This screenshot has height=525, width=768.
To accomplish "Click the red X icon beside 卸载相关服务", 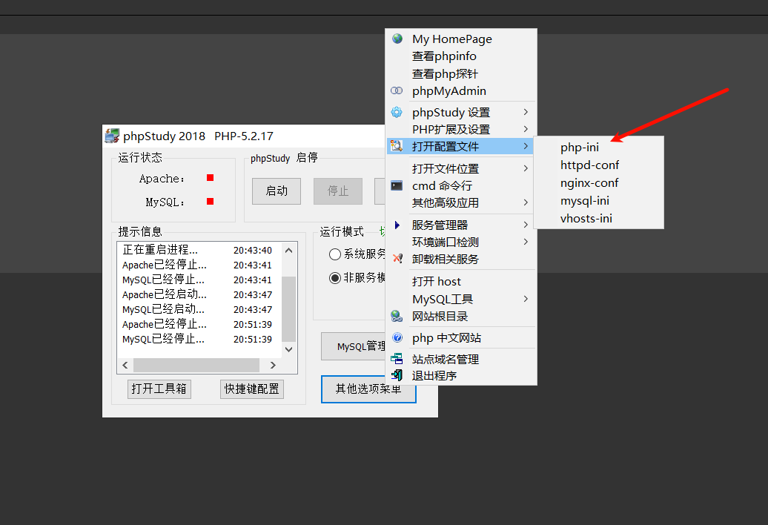I will [397, 259].
